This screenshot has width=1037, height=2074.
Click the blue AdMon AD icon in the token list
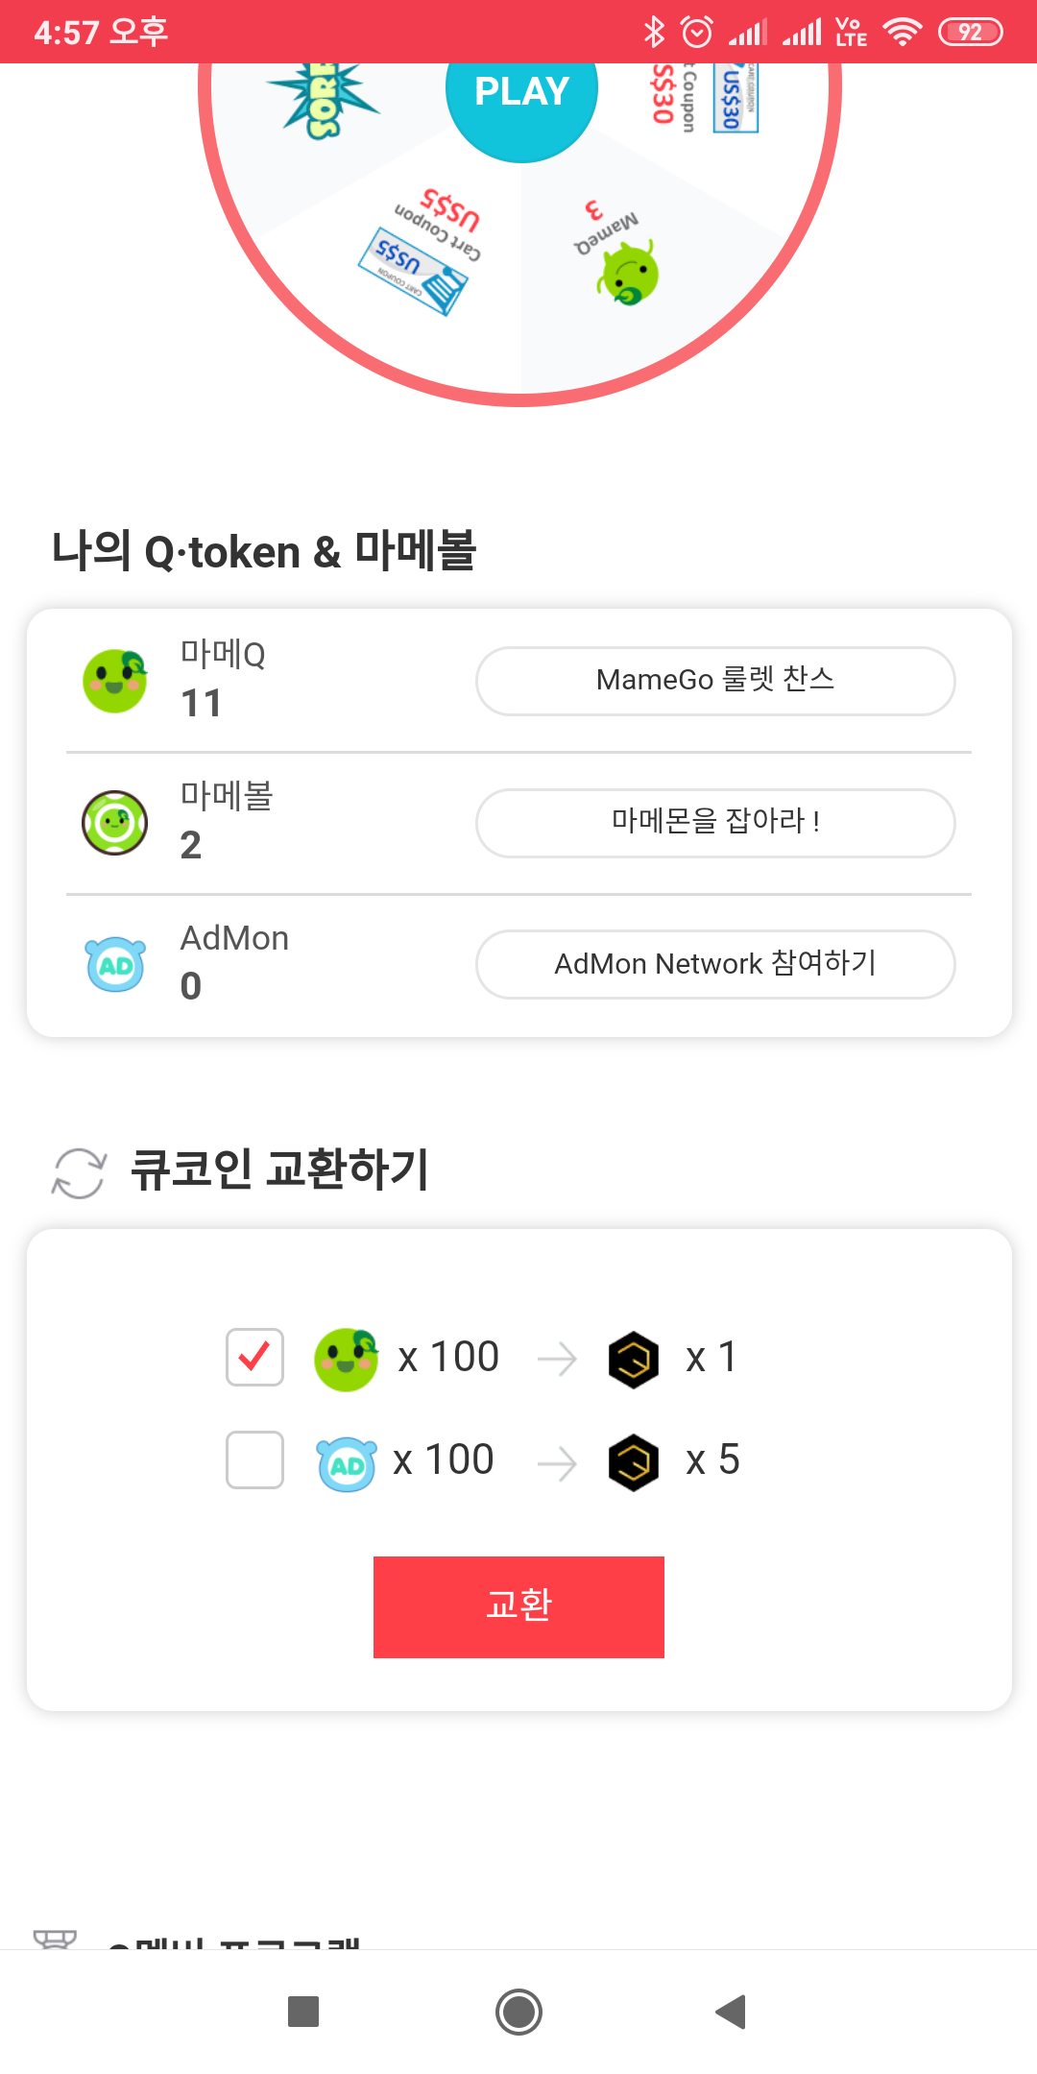pos(115,965)
